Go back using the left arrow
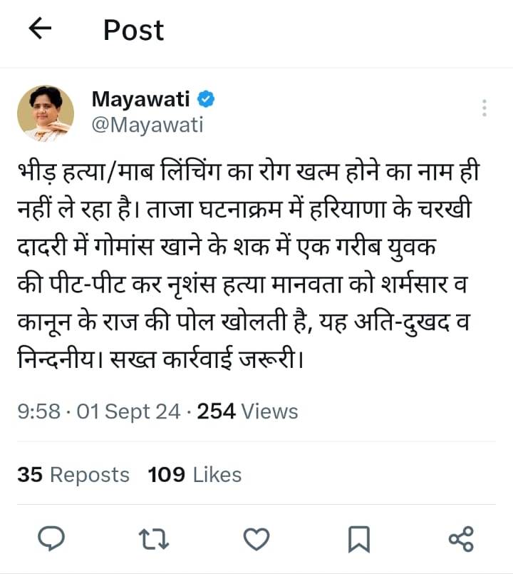 click(x=41, y=29)
